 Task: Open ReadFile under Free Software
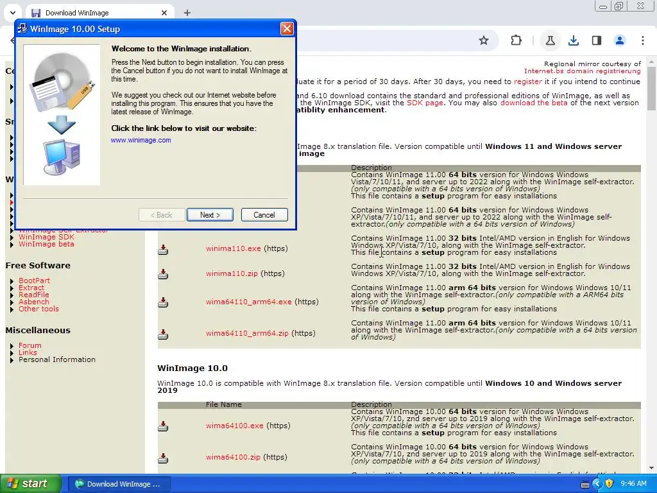pos(34,295)
